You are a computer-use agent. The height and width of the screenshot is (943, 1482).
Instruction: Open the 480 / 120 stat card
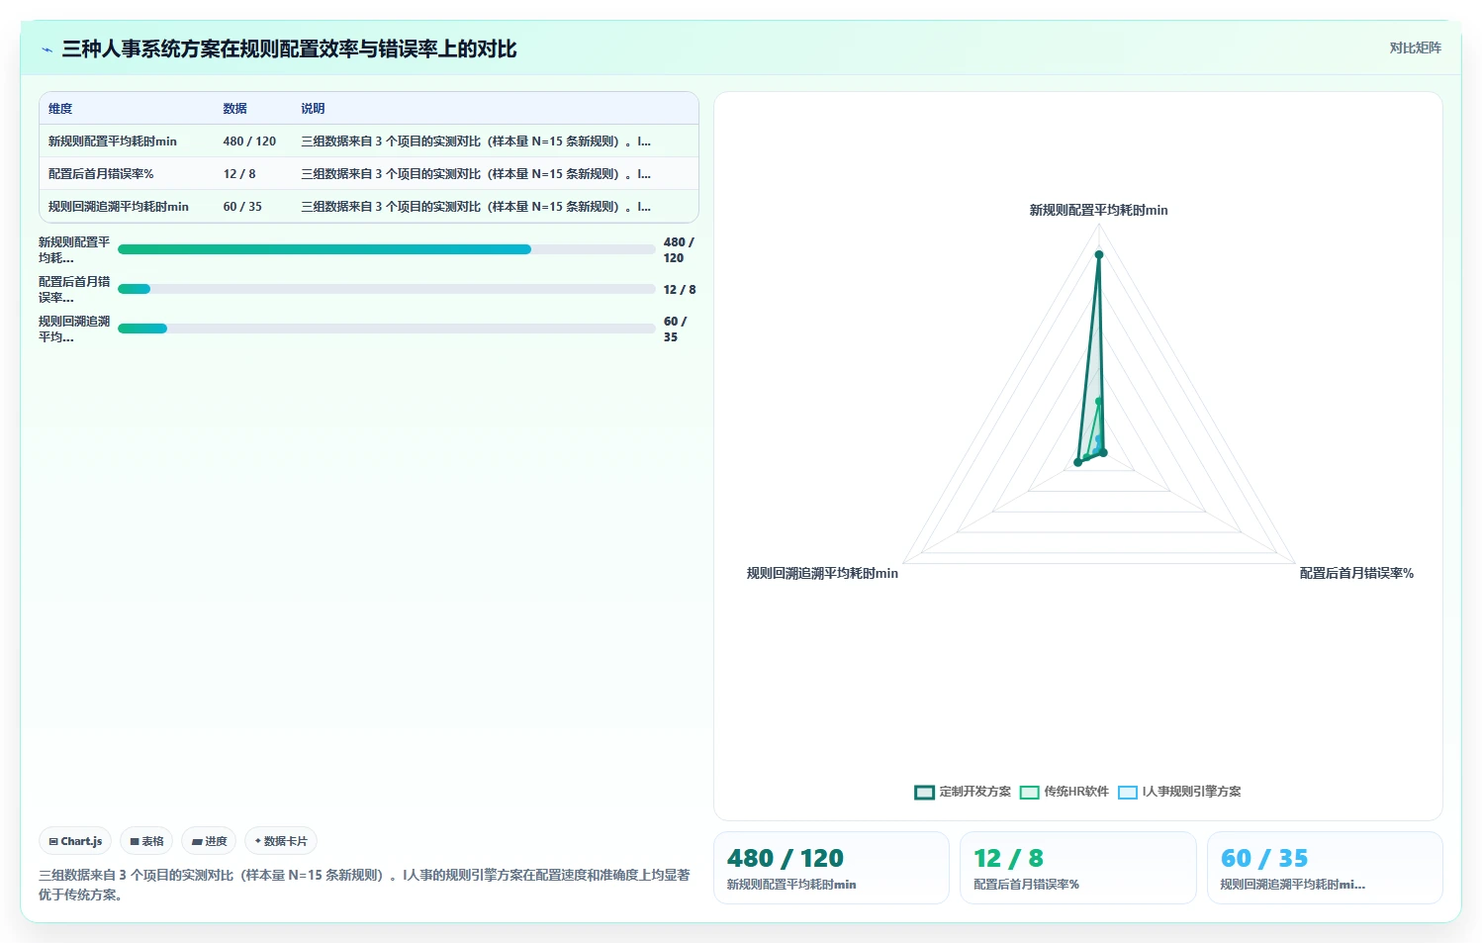831,868
